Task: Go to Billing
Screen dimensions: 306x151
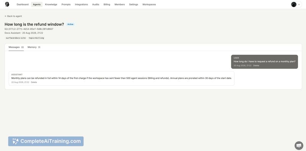Action: click(x=107, y=5)
